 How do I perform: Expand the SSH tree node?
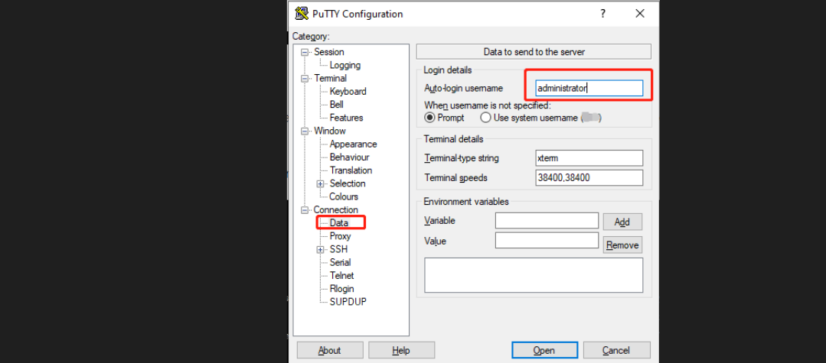point(320,249)
